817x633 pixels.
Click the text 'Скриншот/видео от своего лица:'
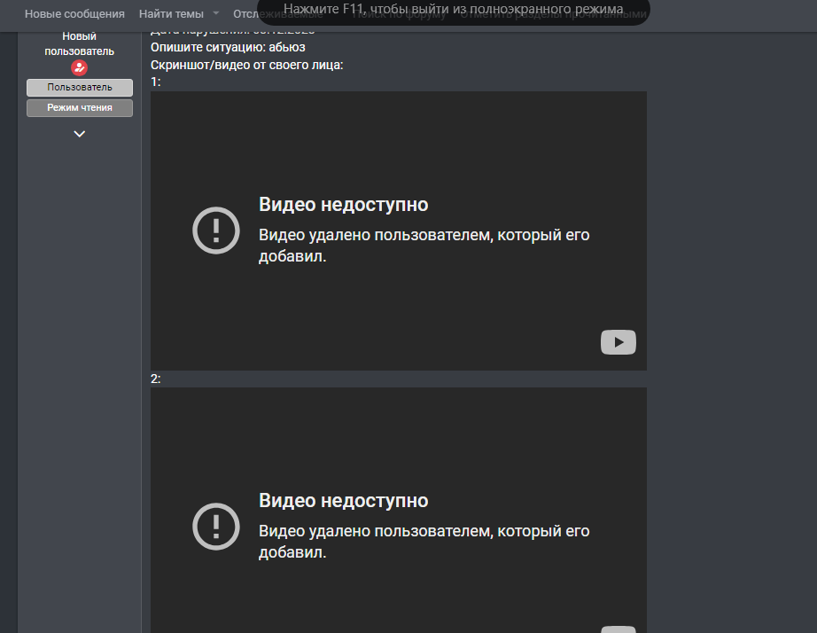click(x=246, y=66)
